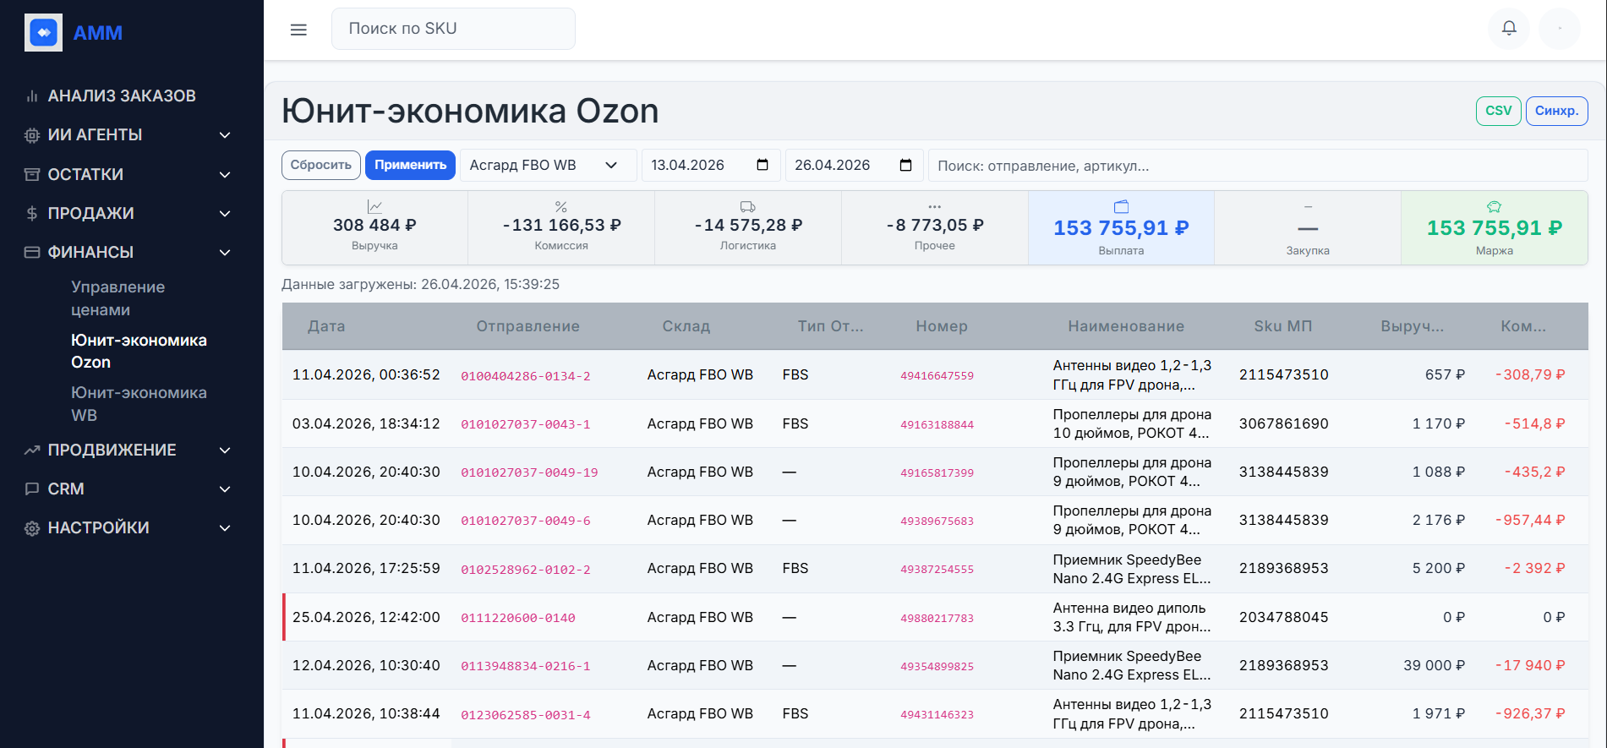
Task: Sort by the Склад column header
Action: pyautogui.click(x=686, y=326)
